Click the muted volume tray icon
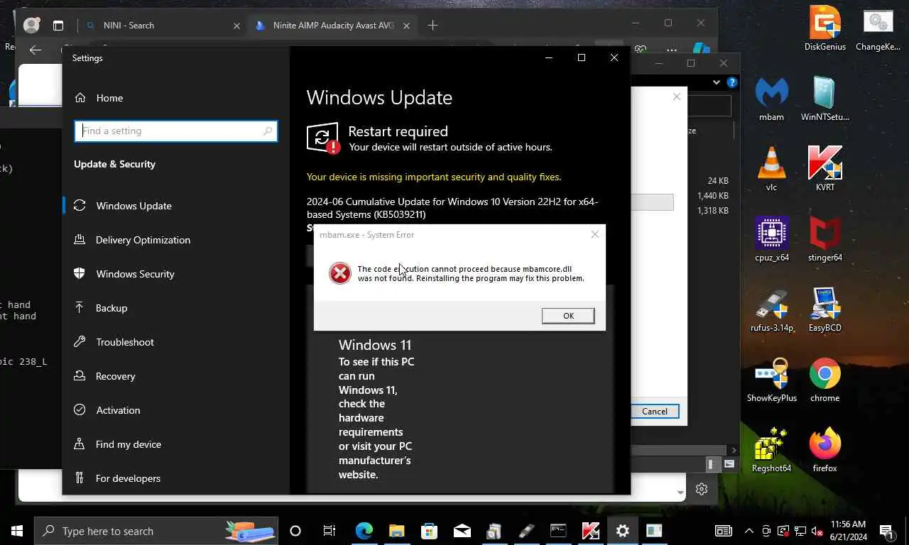909x545 pixels. click(x=817, y=531)
